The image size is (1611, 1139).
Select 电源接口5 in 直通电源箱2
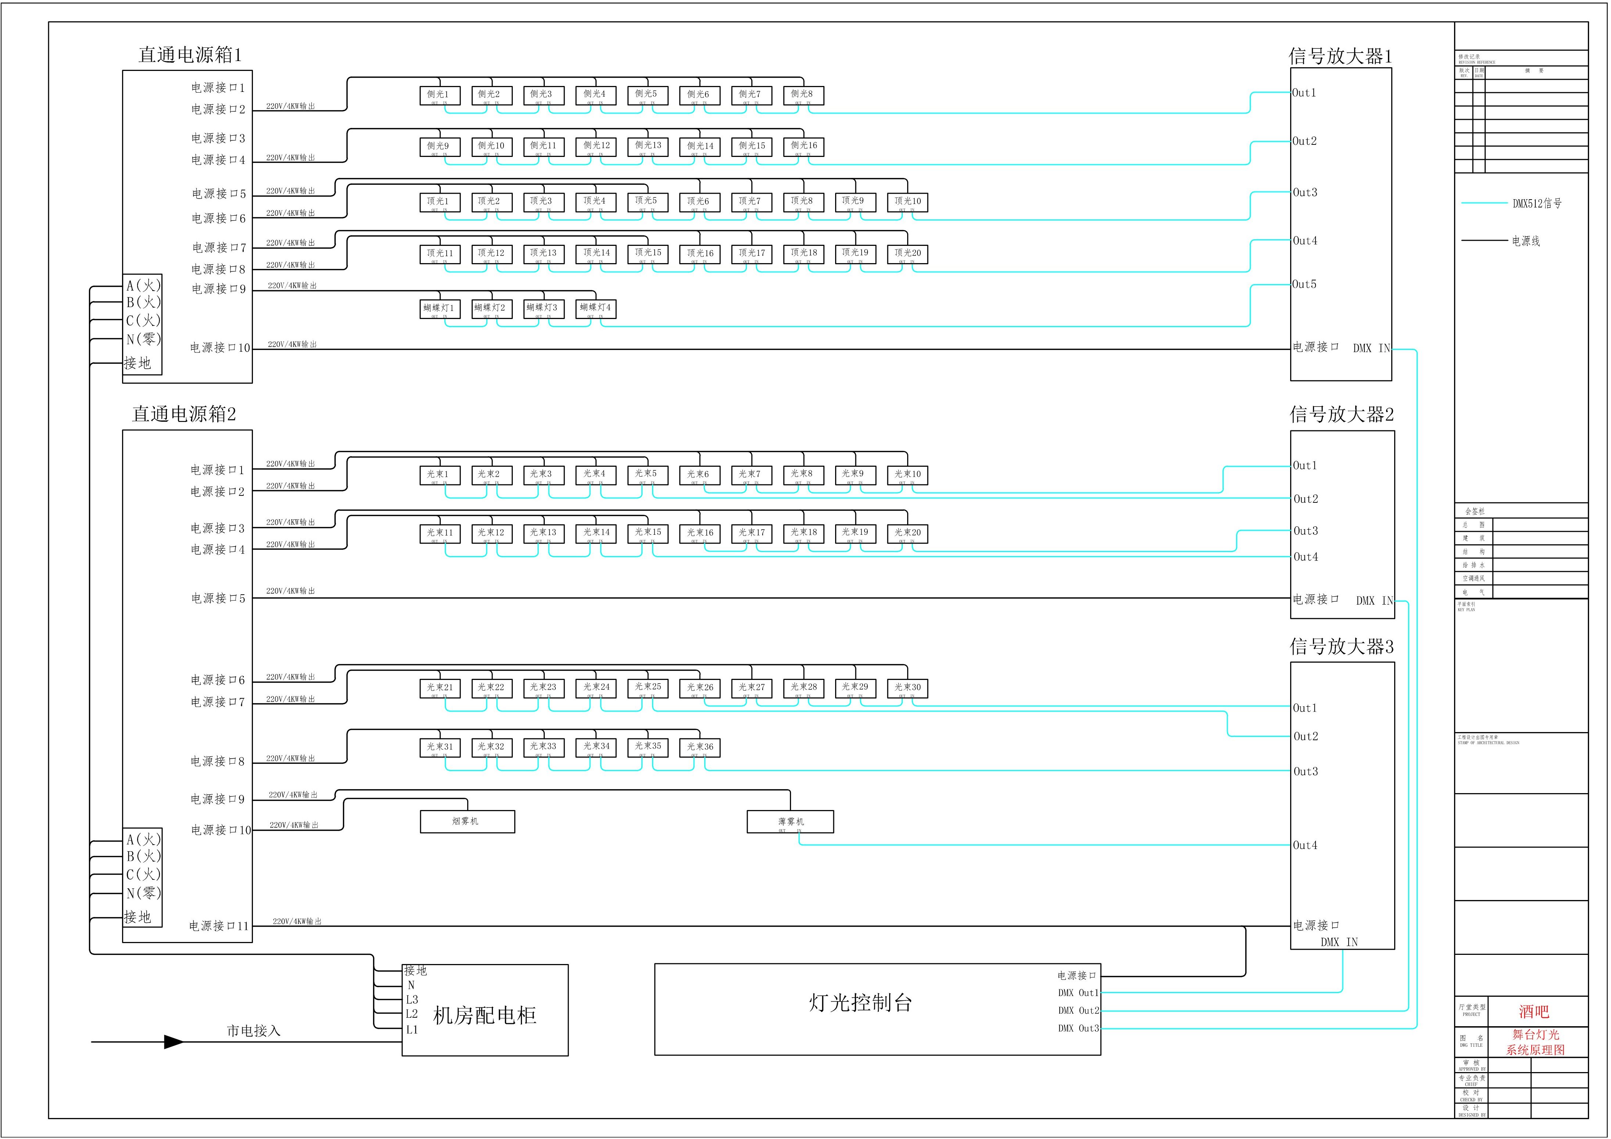[218, 599]
